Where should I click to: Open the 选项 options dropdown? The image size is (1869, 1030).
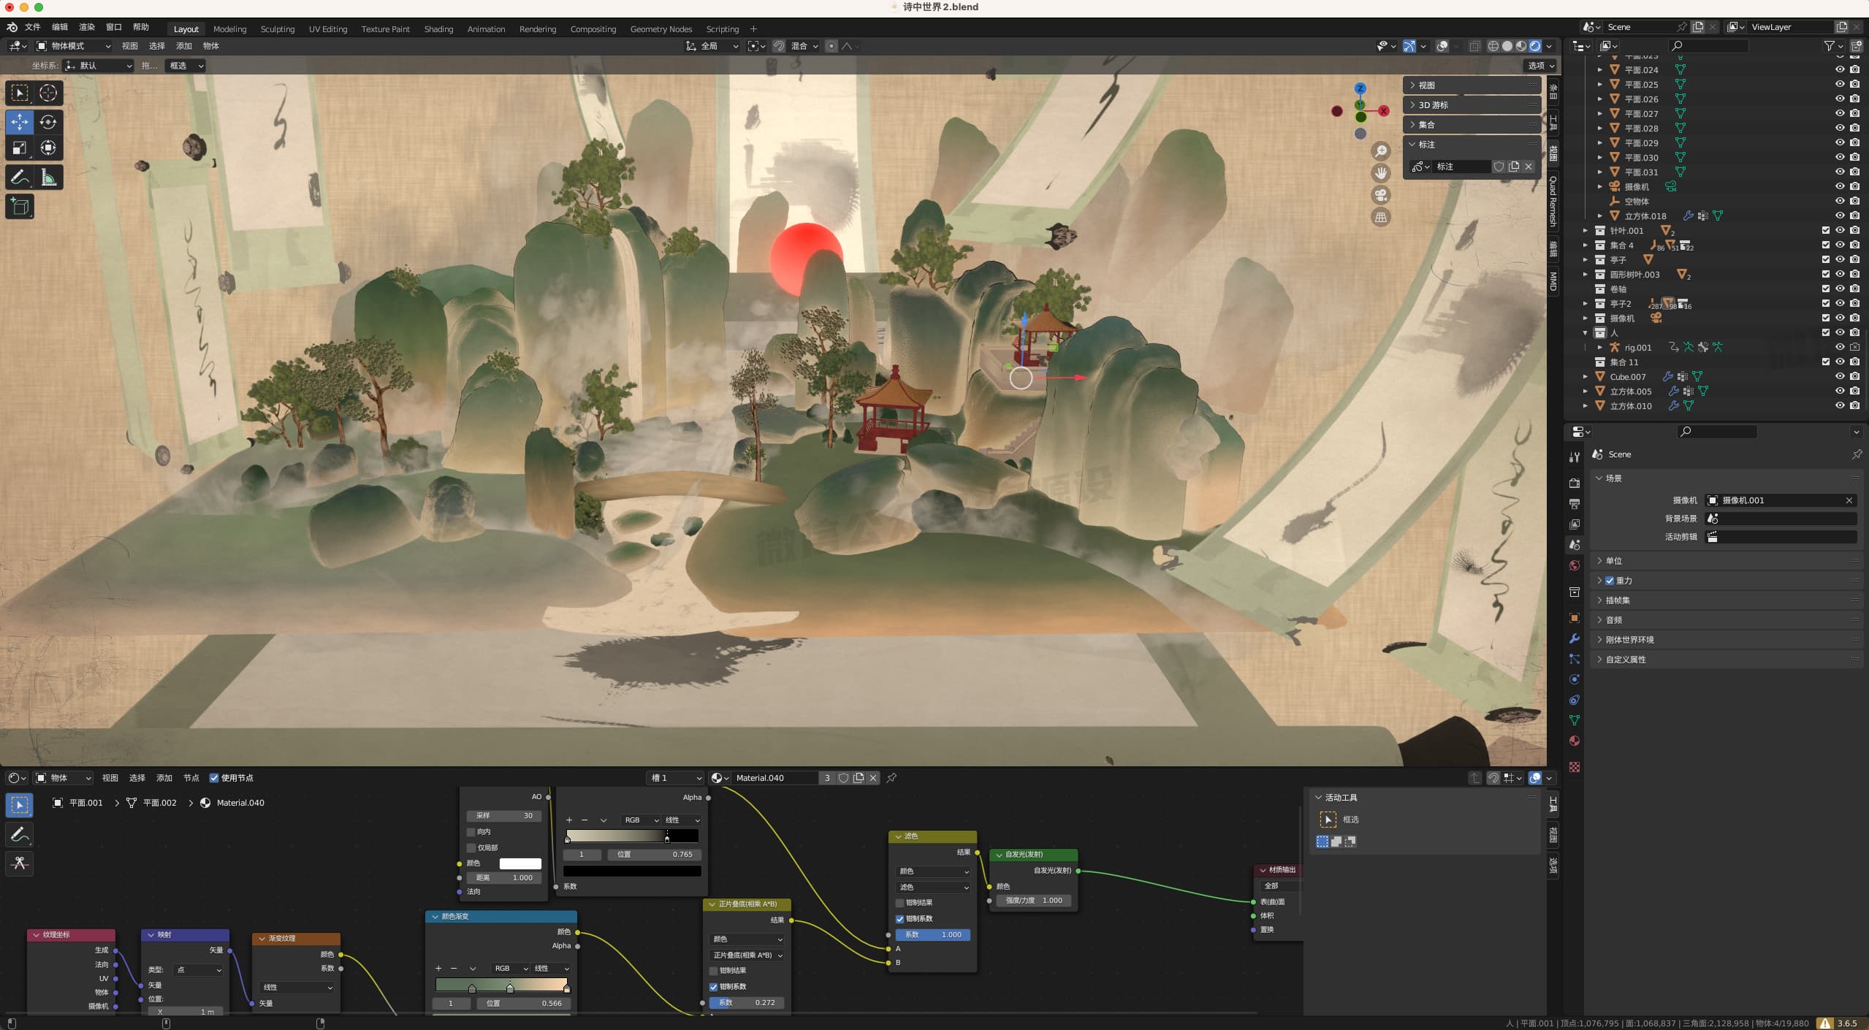click(1541, 66)
